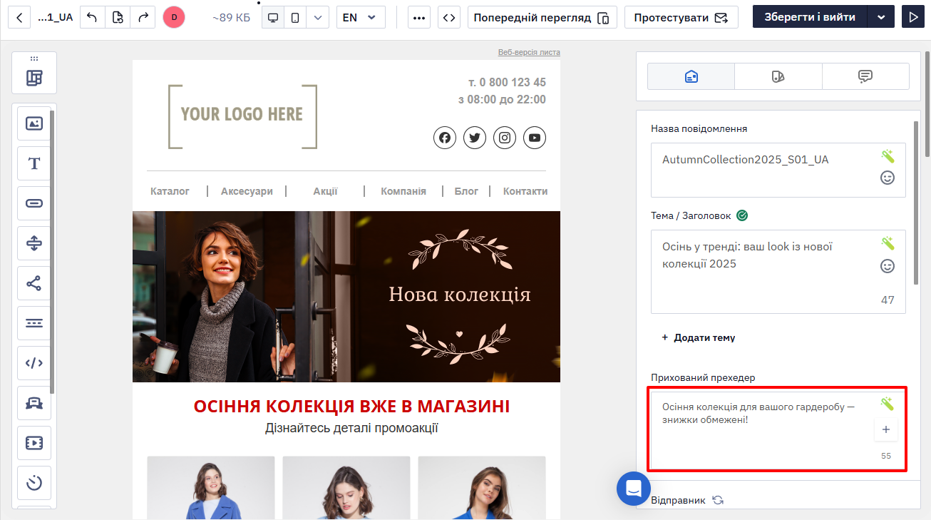Insert emoji into subject line
Viewport: 931px width, 520px height.
point(888,266)
